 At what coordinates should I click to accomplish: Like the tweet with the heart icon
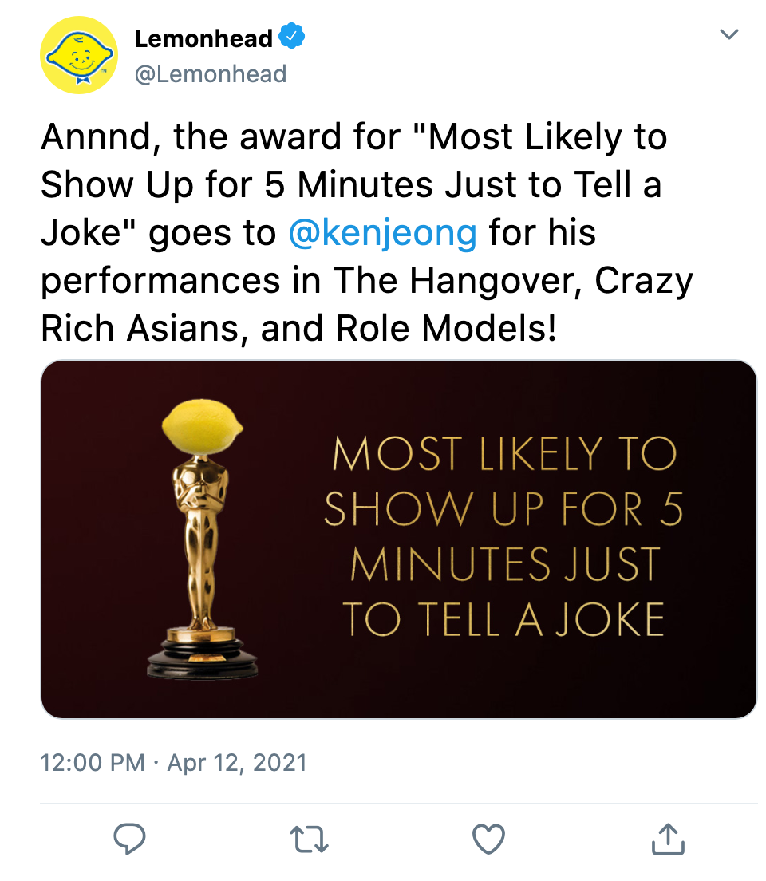point(488,838)
